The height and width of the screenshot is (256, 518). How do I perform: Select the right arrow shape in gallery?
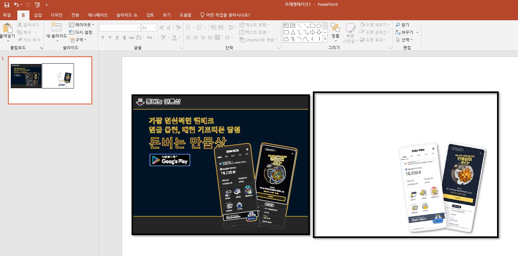coord(312,32)
